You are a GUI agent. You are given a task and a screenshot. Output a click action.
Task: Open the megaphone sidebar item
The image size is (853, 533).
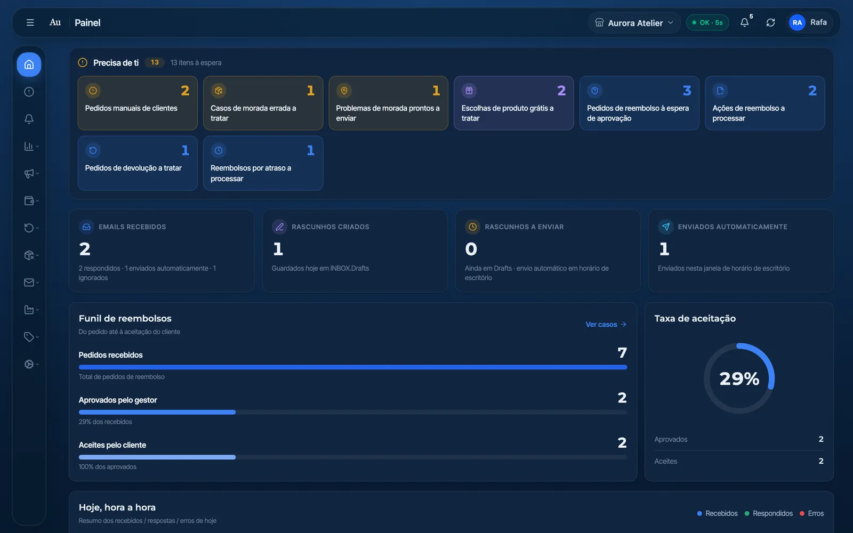(31, 173)
